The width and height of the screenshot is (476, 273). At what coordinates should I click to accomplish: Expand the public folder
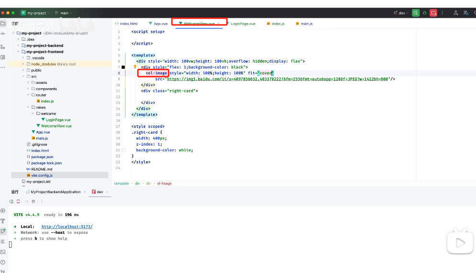(x=23, y=70)
